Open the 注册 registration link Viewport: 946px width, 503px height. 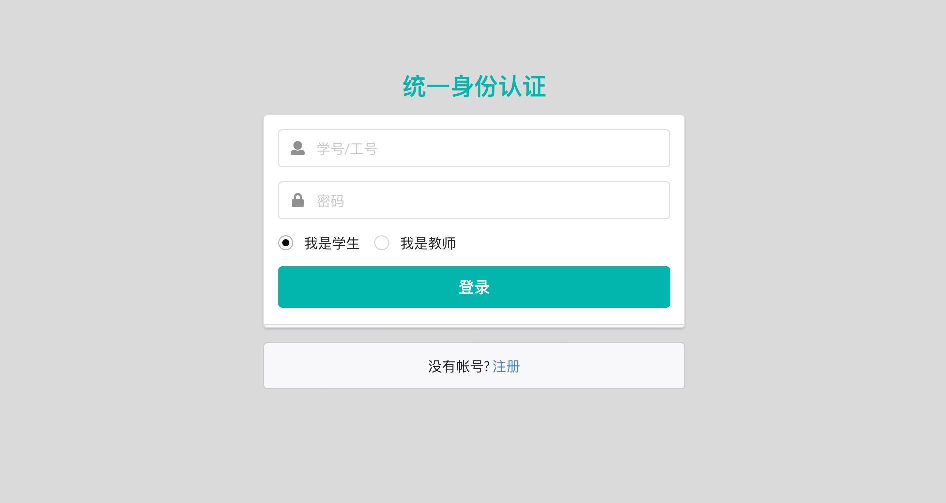[x=506, y=366]
